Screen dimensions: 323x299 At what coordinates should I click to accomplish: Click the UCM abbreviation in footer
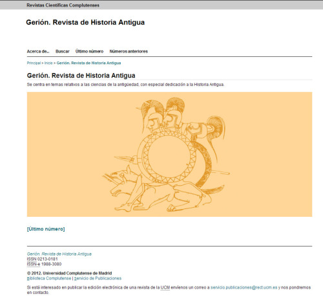click(165, 287)
